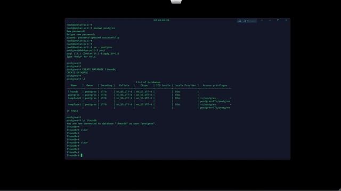Click 'linuxdb' in the Name column

pyautogui.click(x=73, y=92)
